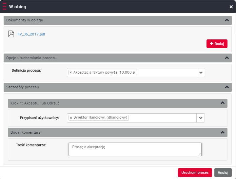236x179 pixels.
Task: Collapse Krok 1: Akceptuj lub Odrzuć
Action: coord(223,103)
